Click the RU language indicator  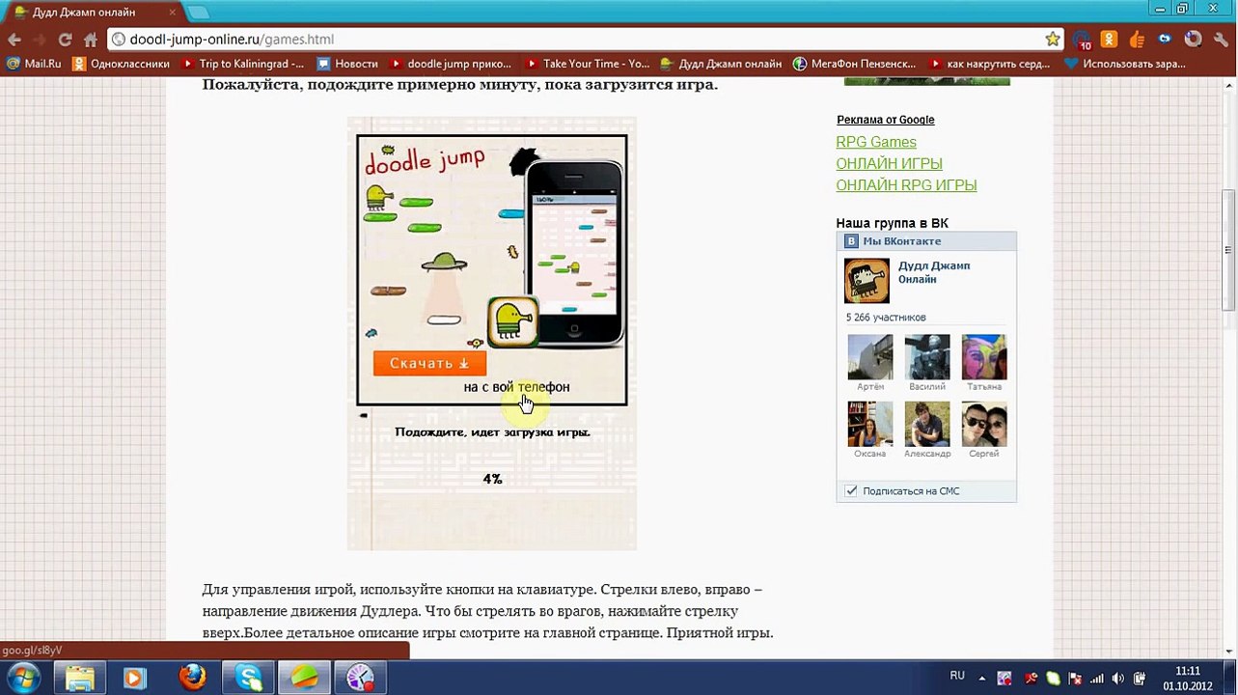pyautogui.click(x=957, y=676)
